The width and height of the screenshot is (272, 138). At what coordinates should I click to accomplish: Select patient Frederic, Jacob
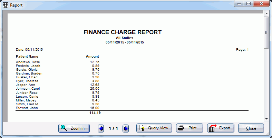28,66
